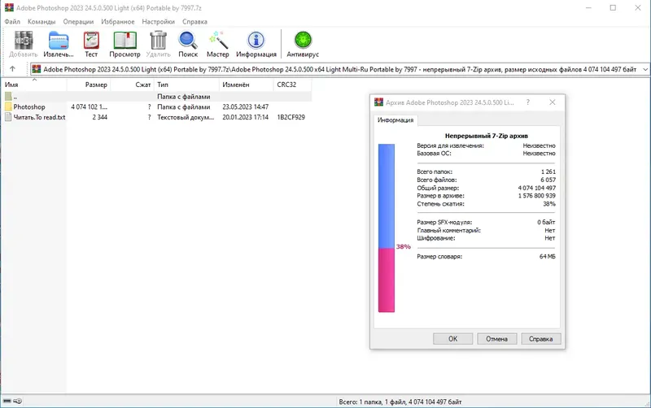Open the Избранное menu
The width and height of the screenshot is (651, 408).
tap(118, 22)
